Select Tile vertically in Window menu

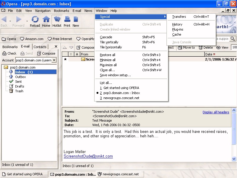[x=109, y=42]
